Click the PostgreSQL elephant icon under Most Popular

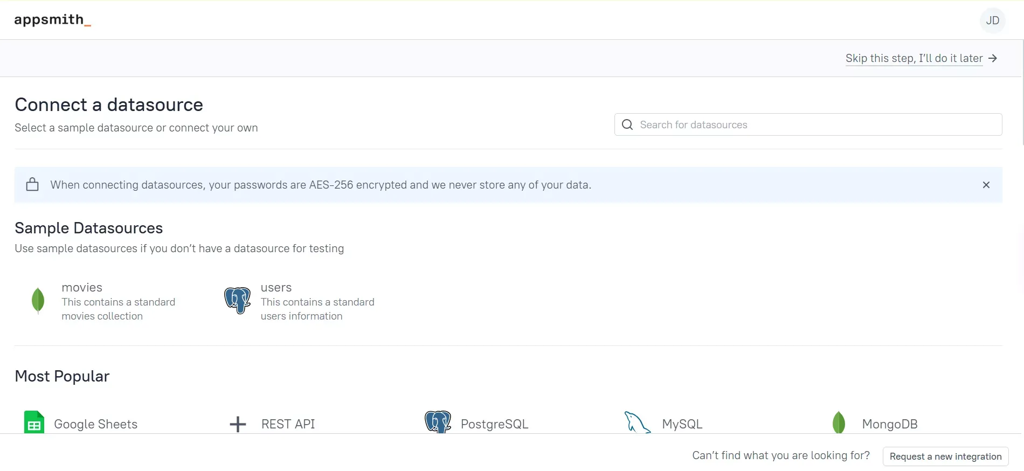438,422
